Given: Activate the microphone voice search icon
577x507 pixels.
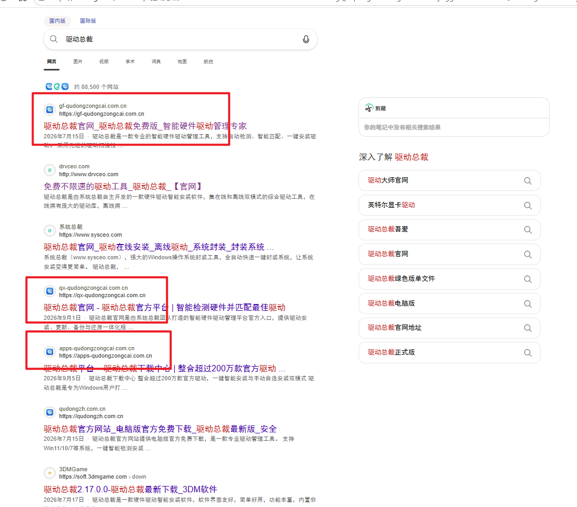Looking at the screenshot, I should tap(306, 39).
